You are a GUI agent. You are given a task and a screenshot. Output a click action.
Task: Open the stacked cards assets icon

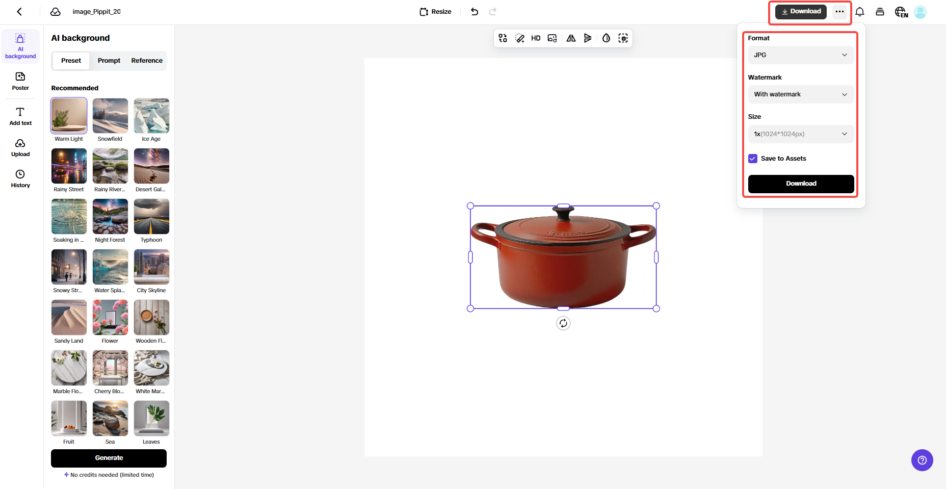pos(880,12)
